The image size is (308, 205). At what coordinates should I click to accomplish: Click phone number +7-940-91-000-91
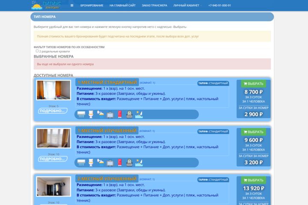219,6
